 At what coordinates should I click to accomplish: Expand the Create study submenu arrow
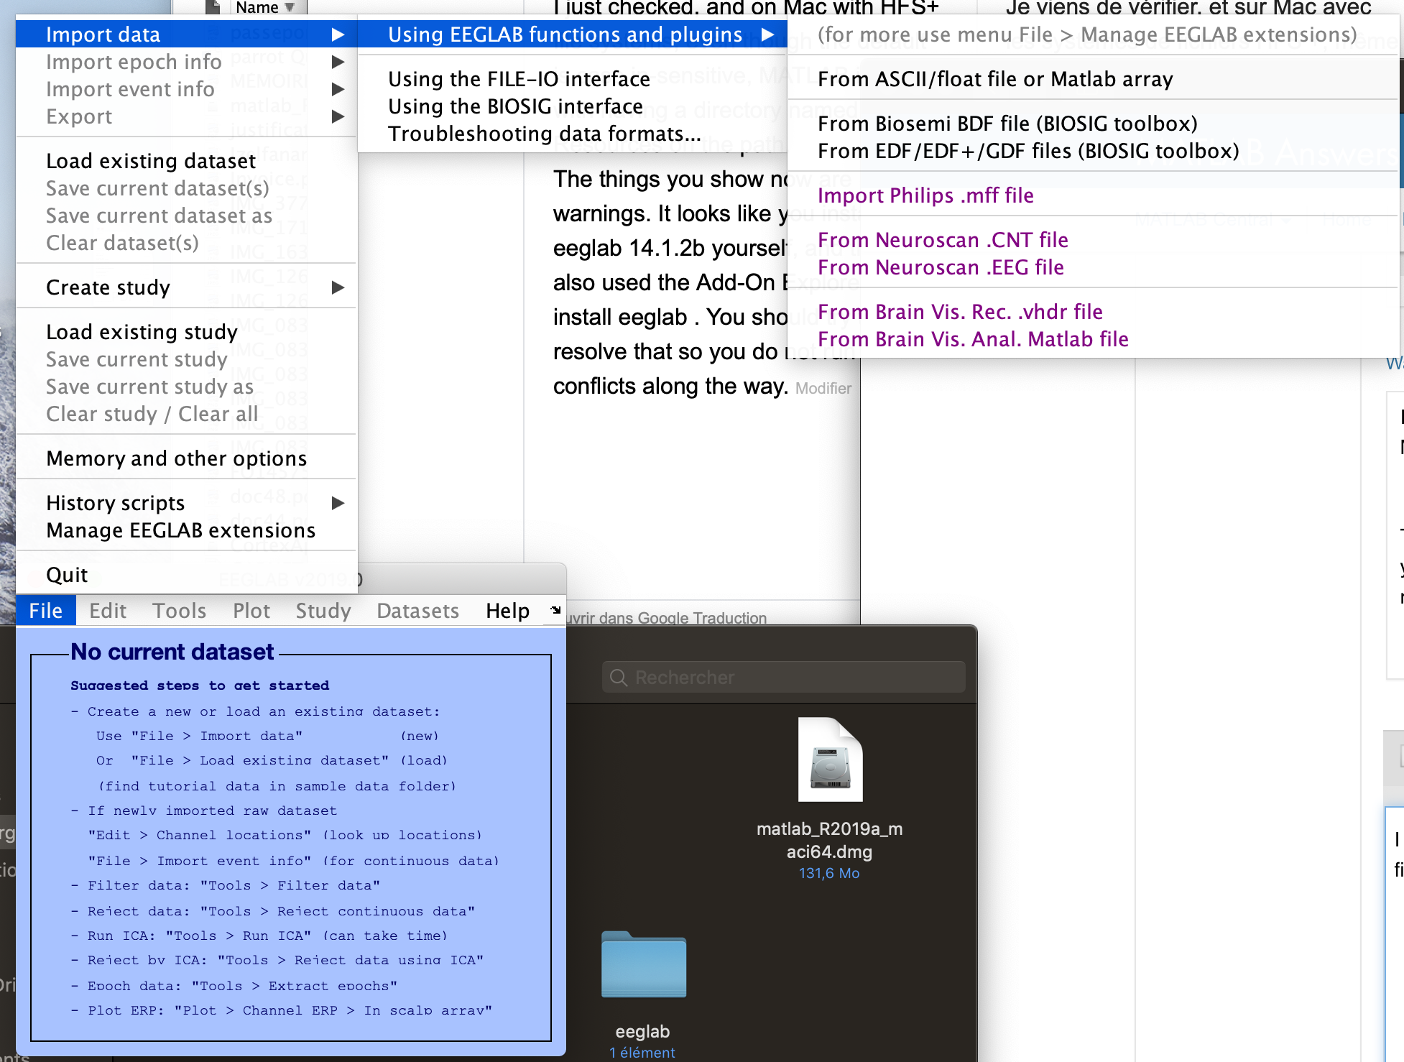[338, 287]
